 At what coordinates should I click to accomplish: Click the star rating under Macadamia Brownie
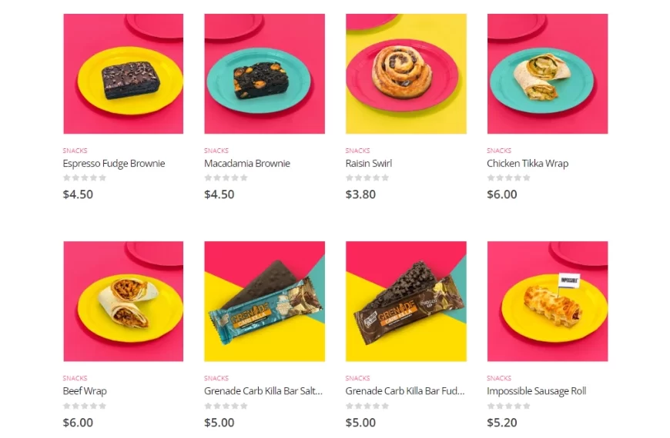pyautogui.click(x=226, y=178)
